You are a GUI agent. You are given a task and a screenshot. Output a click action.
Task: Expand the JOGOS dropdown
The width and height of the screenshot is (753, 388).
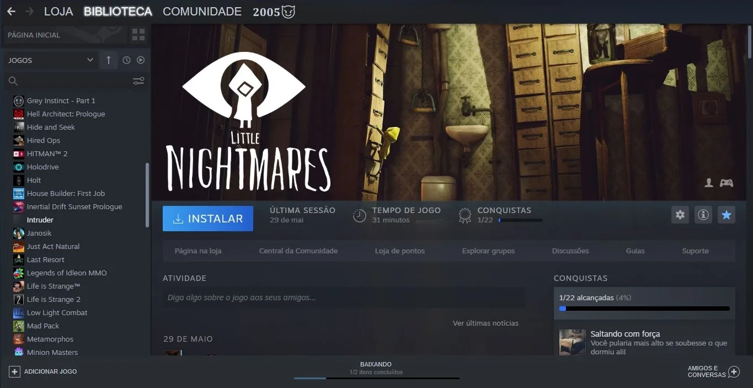[90, 60]
